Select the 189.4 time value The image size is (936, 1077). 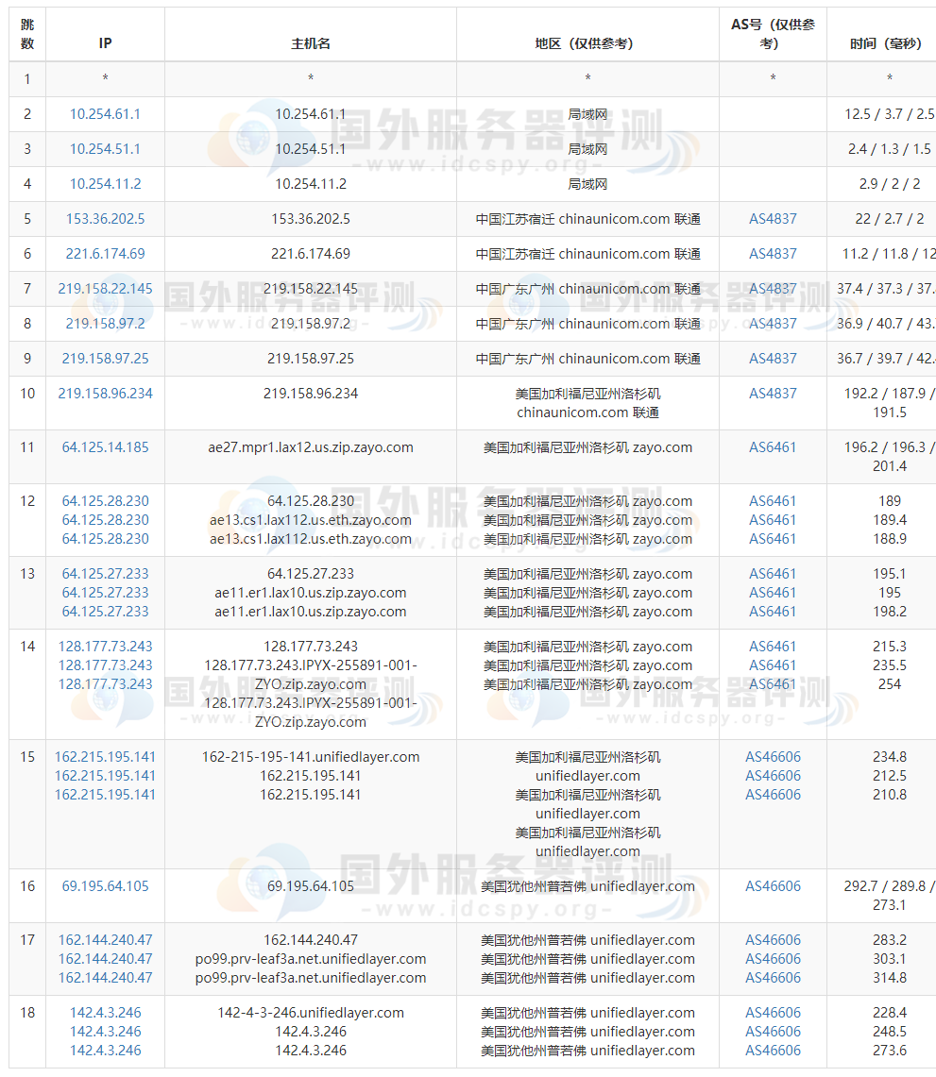(x=890, y=520)
